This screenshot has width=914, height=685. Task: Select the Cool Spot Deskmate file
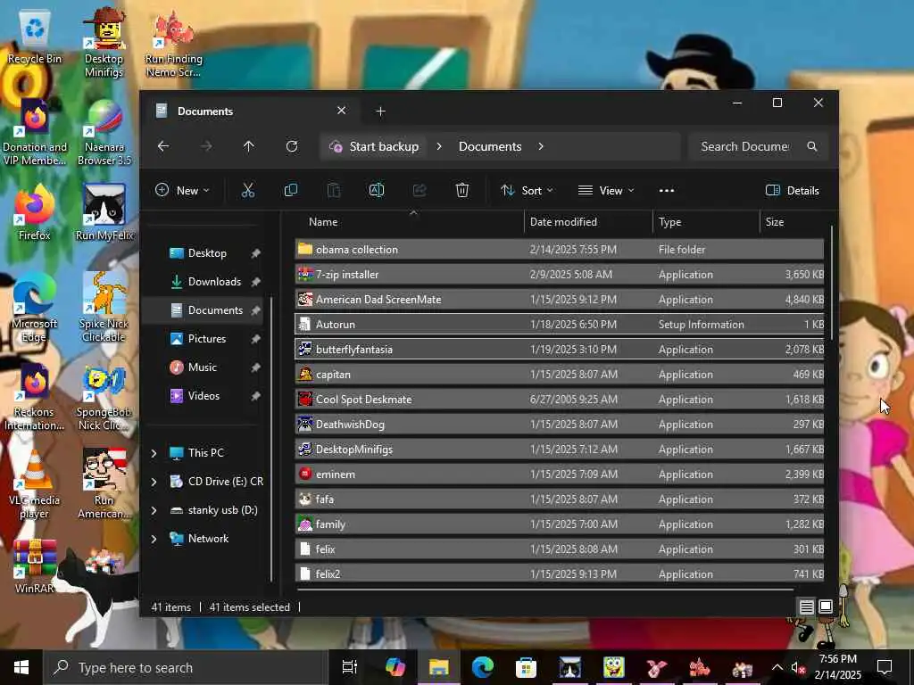click(559, 399)
